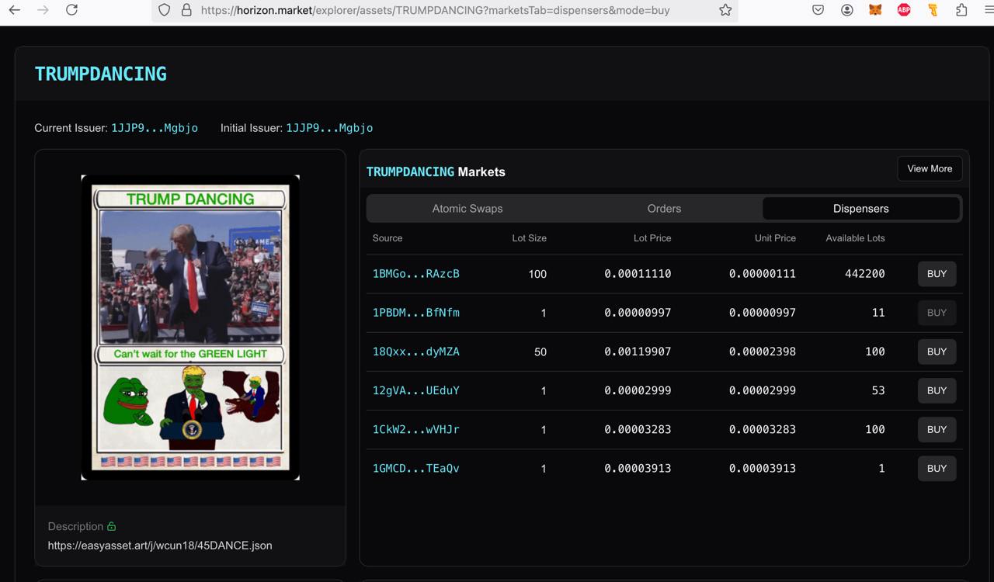Viewport: 994px width, 582px height.
Task: Click the unit price 0.00003283
Action: click(763, 429)
